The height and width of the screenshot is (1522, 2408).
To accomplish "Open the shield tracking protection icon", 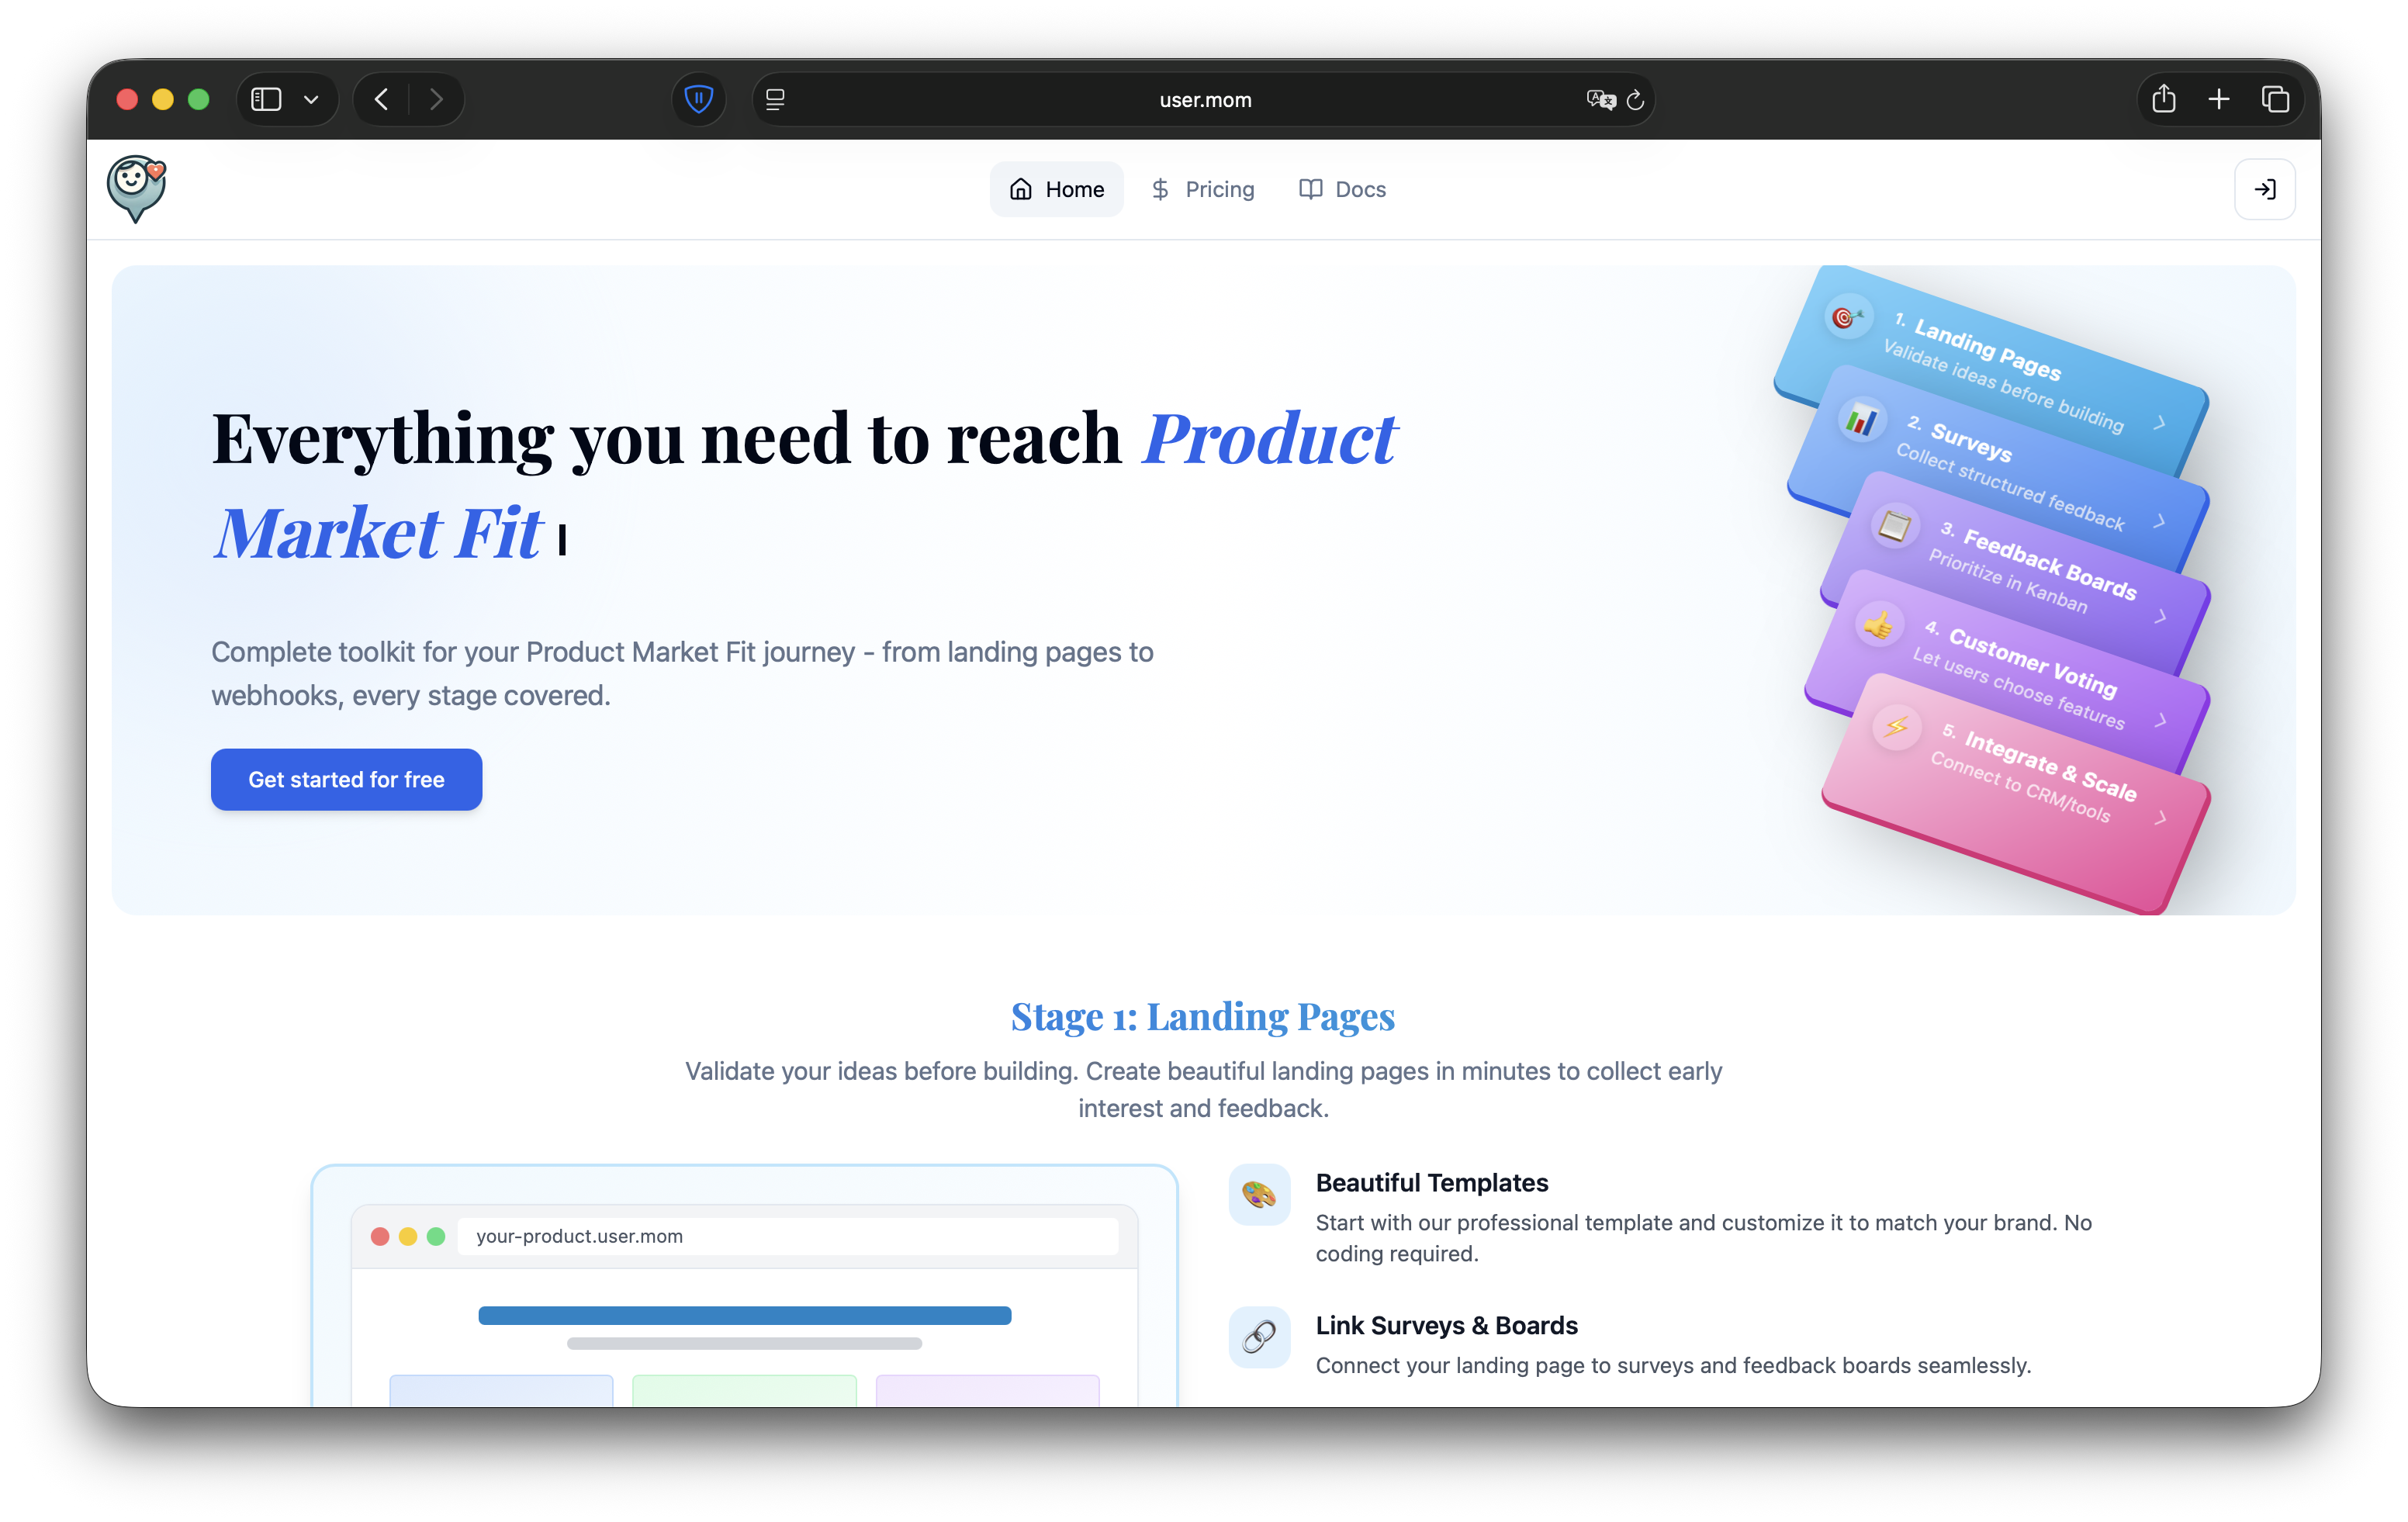I will tap(698, 99).
